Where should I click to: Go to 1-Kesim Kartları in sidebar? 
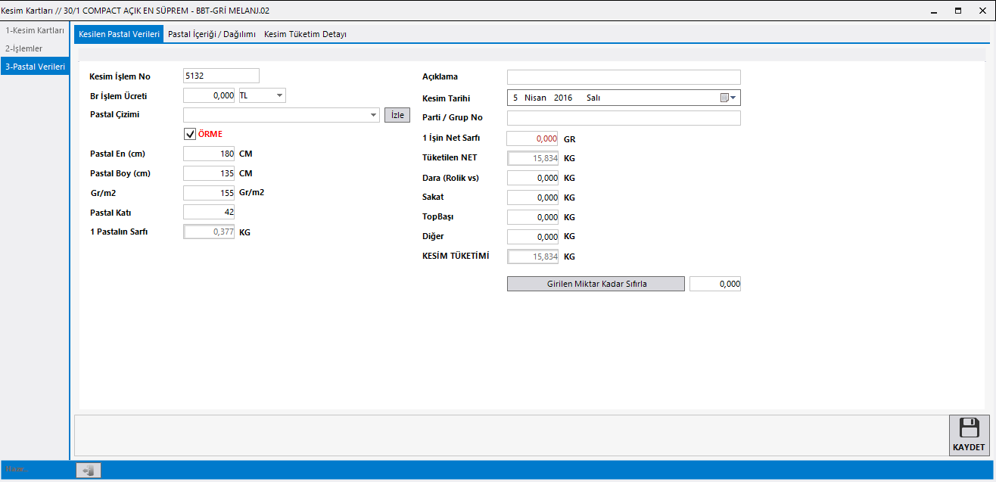(35, 30)
